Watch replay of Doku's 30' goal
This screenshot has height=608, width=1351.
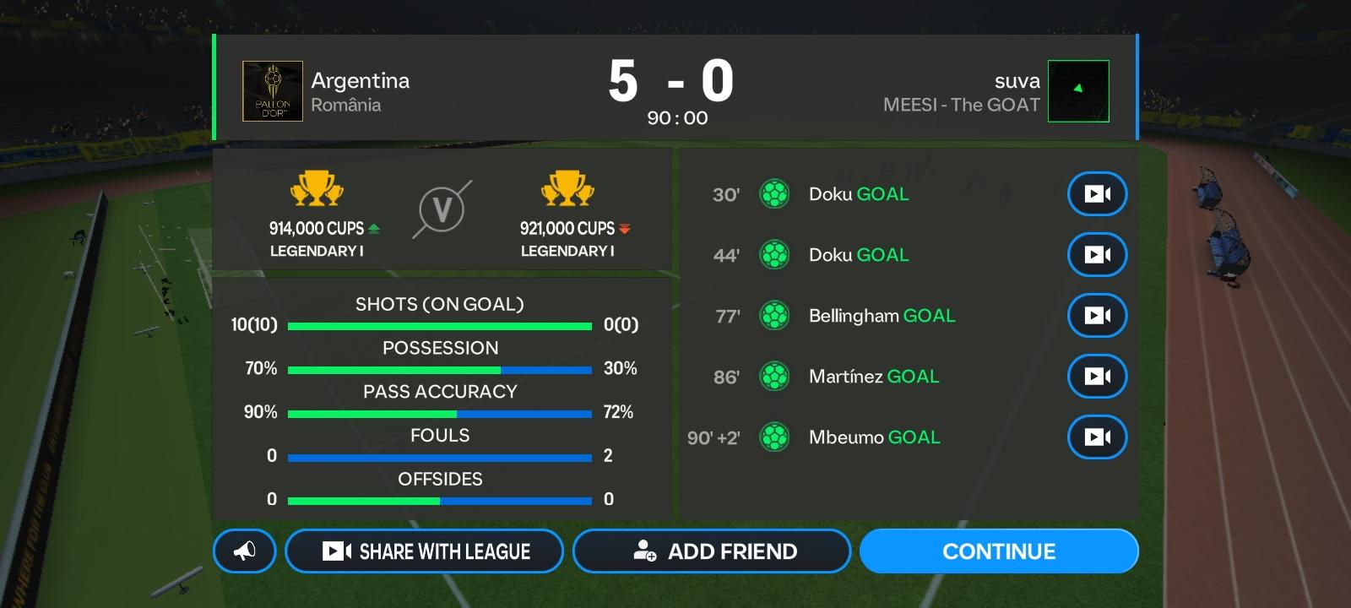click(x=1097, y=194)
